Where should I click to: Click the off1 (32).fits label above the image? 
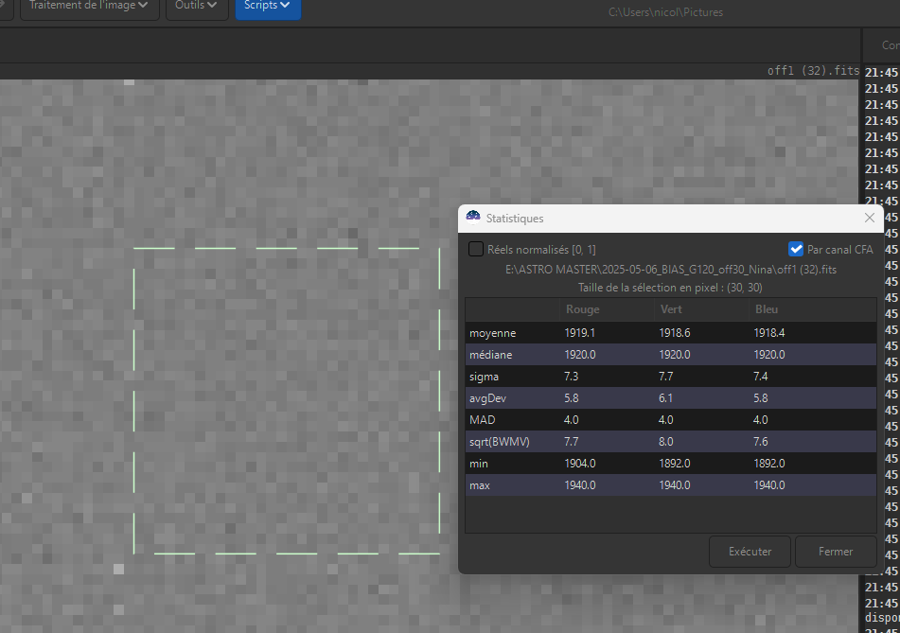pyautogui.click(x=813, y=71)
